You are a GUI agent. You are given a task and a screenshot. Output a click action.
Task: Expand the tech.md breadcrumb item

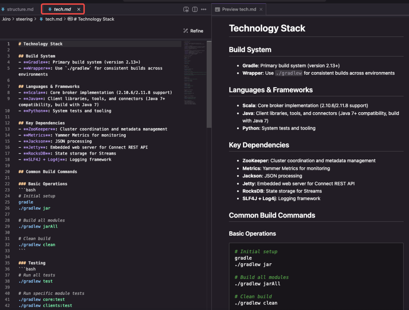(x=53, y=19)
